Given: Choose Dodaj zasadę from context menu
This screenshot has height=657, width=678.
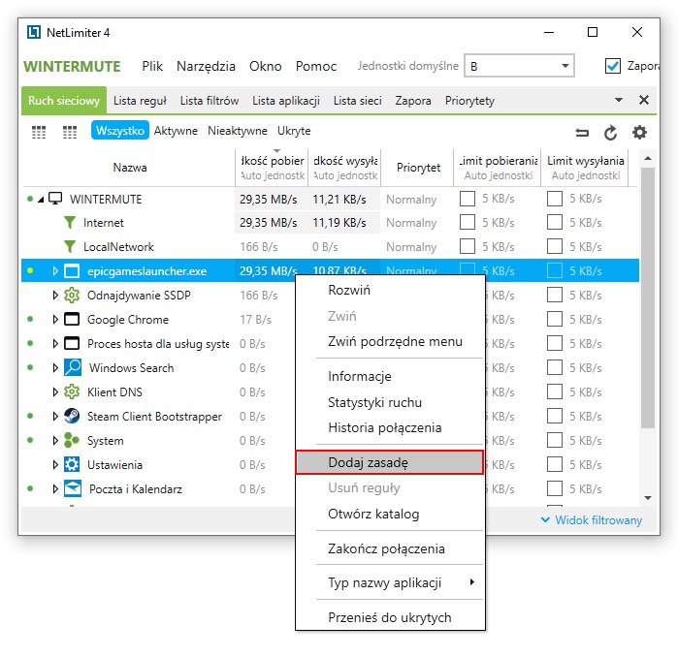Looking at the screenshot, I should coord(390,462).
